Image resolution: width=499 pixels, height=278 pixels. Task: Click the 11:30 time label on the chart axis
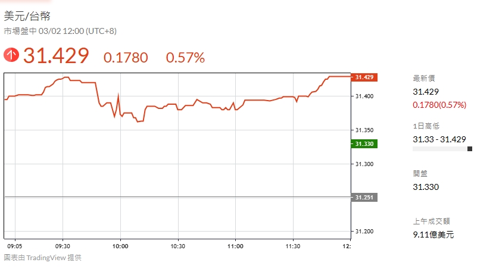292,245
